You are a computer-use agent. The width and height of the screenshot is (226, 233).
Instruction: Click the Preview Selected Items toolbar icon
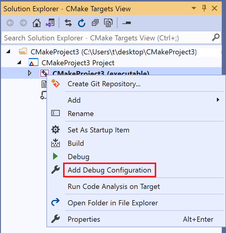(126, 23)
